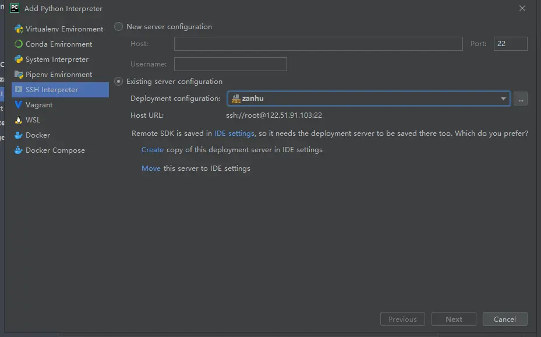This screenshot has height=337, width=541.
Task: Open Docker Compose interpreter type
Action: 60,150
